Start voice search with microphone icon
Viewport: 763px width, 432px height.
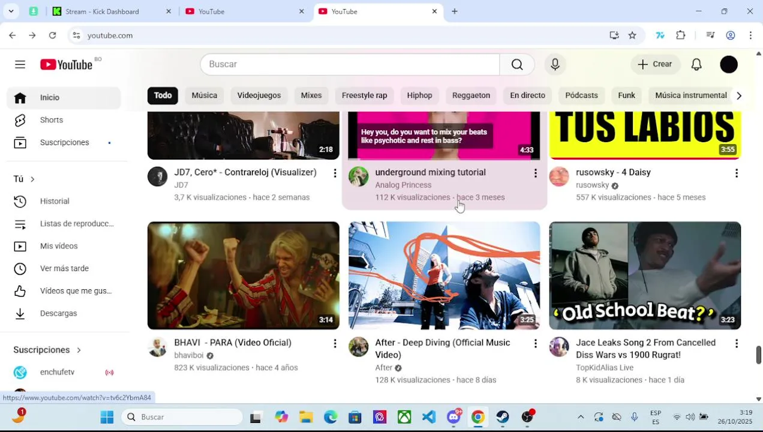pyautogui.click(x=555, y=64)
